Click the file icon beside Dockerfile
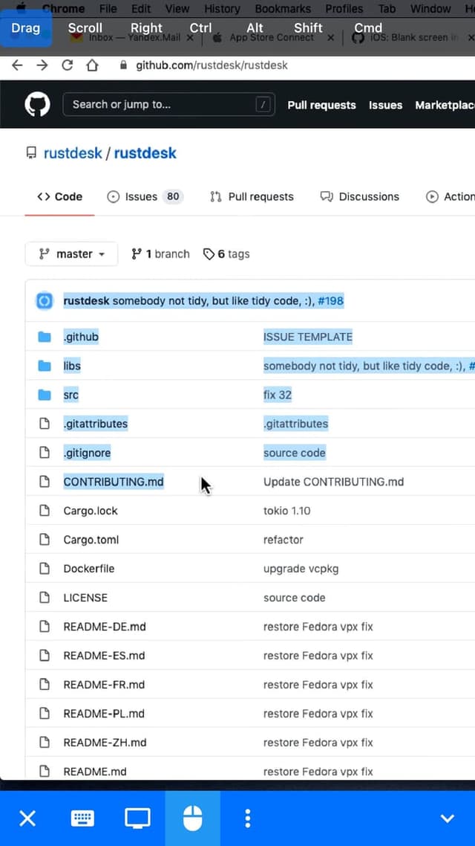This screenshot has height=846, width=475. point(45,568)
